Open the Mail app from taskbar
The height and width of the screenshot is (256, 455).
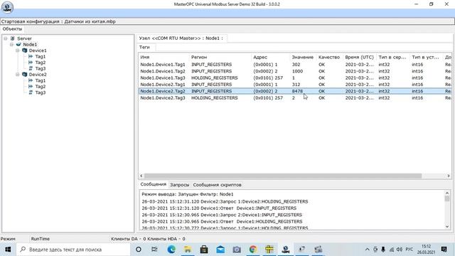click(220, 250)
